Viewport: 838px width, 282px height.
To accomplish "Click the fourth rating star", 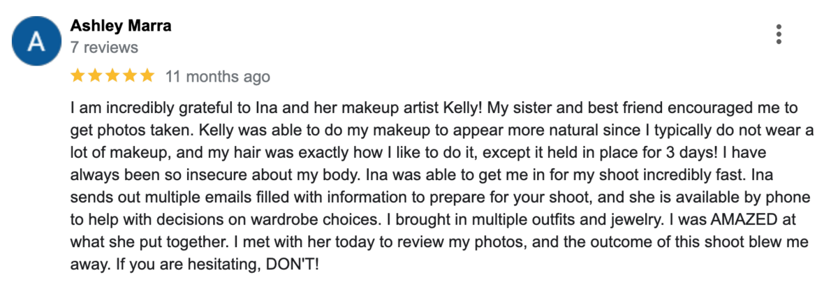I will (129, 75).
